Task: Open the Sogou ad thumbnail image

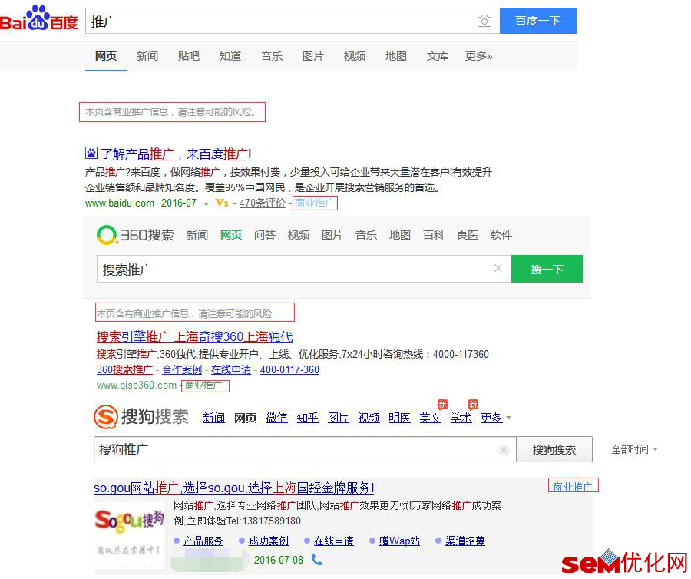Action: 129,534
